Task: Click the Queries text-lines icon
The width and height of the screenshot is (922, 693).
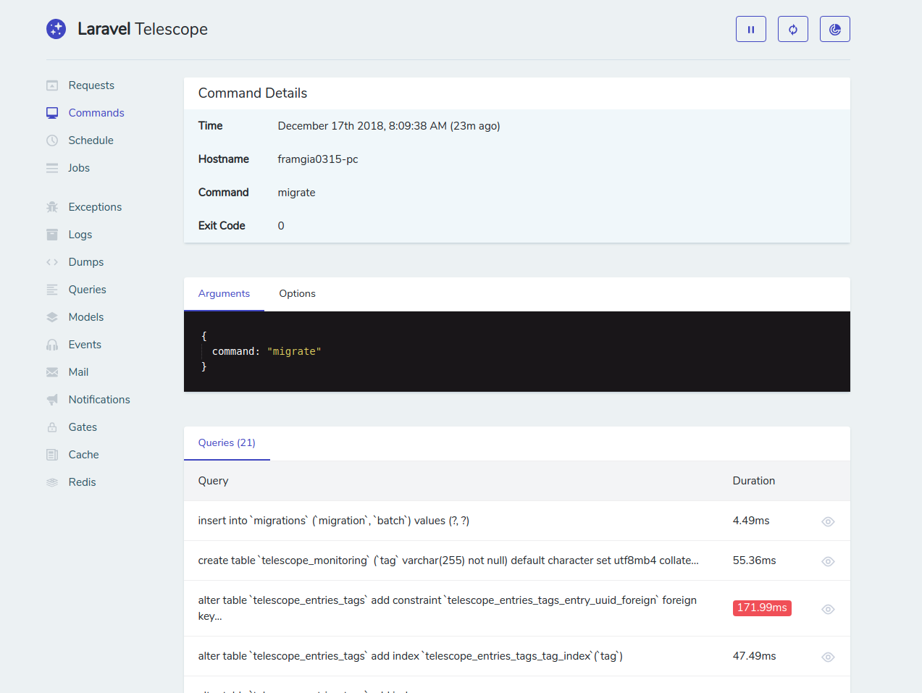Action: point(52,290)
